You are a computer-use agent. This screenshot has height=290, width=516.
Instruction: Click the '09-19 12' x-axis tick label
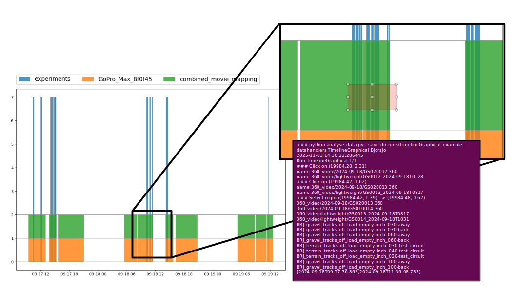click(x=270, y=274)
